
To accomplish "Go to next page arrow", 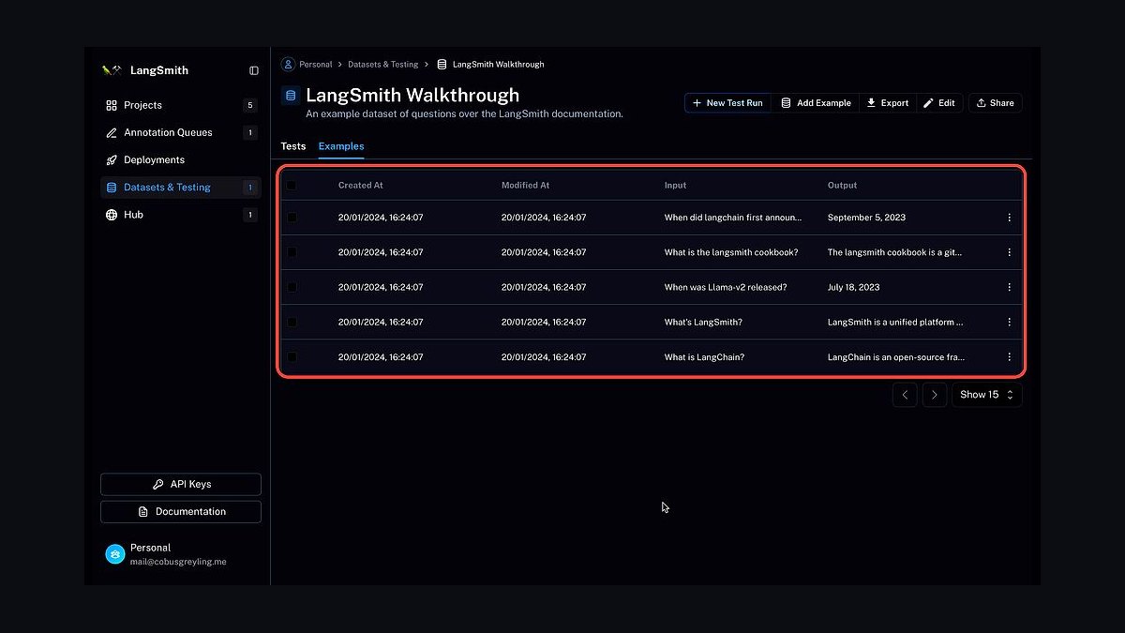I will 935,395.
